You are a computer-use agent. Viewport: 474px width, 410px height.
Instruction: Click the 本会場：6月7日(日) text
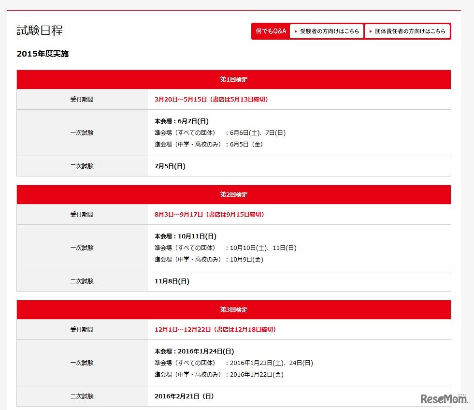tap(182, 121)
